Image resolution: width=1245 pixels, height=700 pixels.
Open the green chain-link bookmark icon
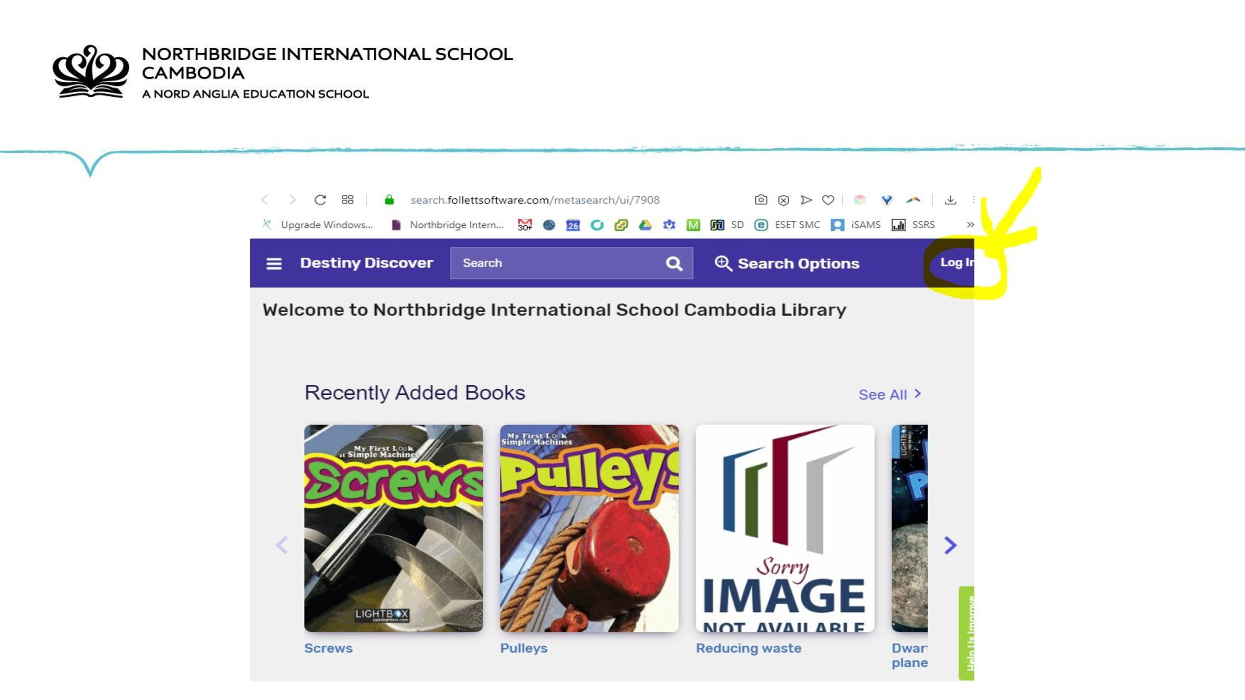pyautogui.click(x=621, y=225)
